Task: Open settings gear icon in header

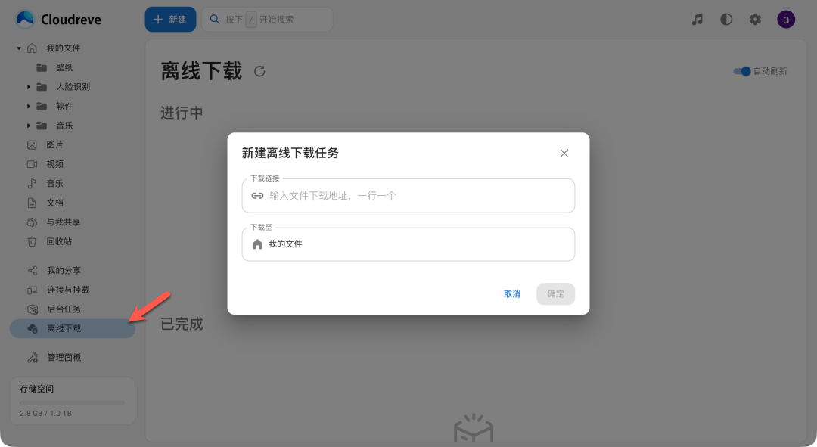Action: (x=755, y=20)
